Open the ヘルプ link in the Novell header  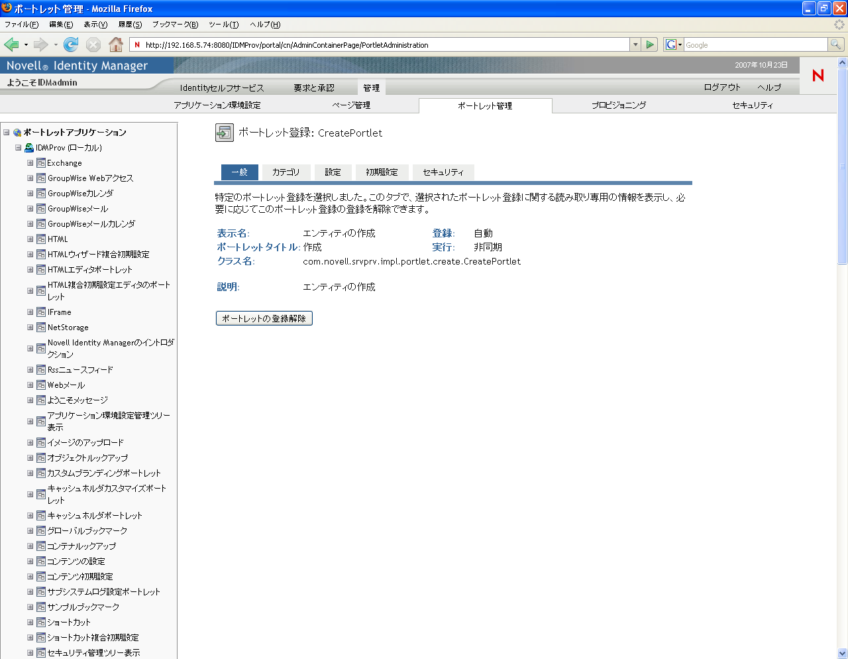tap(770, 88)
